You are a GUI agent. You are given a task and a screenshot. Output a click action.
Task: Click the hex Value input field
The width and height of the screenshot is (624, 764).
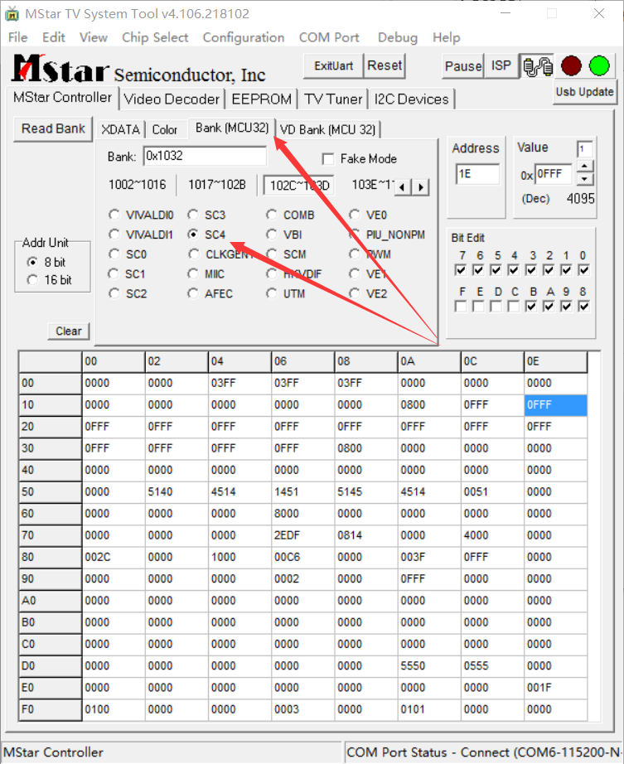coord(554,174)
